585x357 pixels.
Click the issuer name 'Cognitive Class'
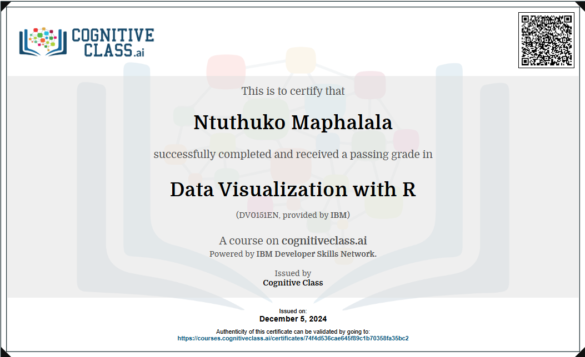click(293, 283)
